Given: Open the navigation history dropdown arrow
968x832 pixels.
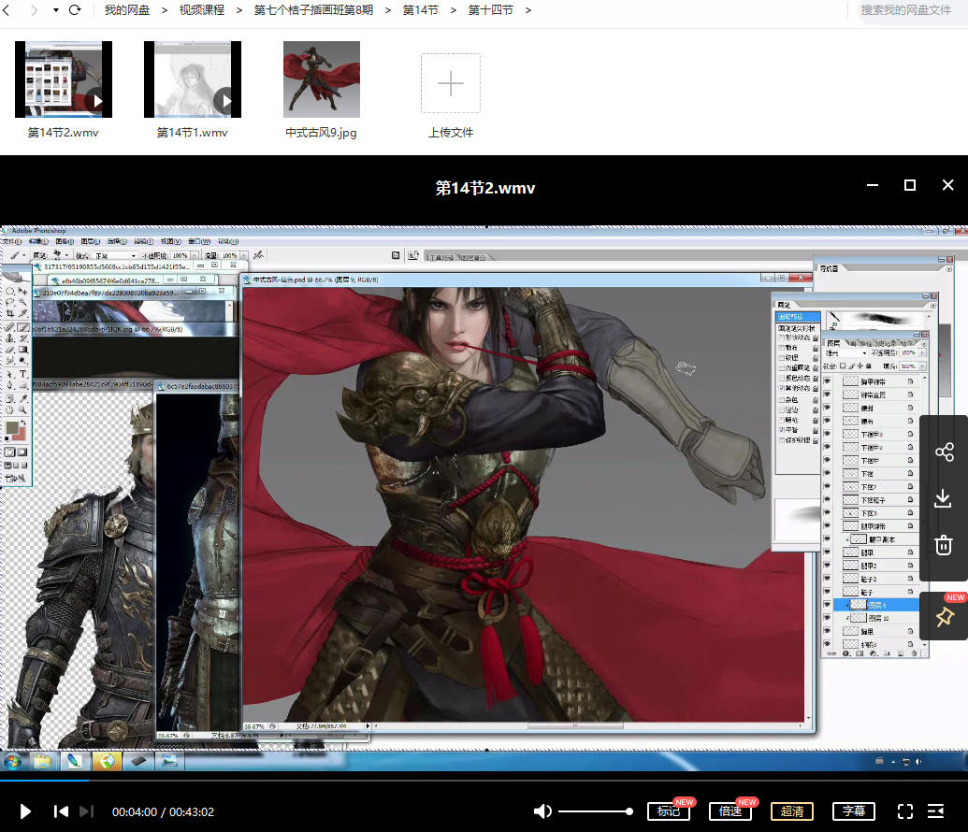Looking at the screenshot, I should [x=55, y=10].
